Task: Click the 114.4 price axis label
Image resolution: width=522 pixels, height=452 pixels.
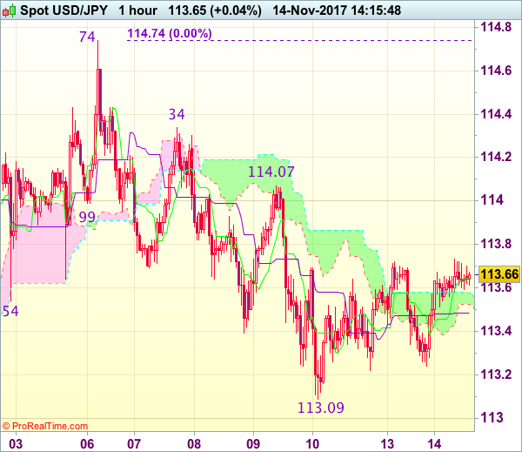Action: point(495,114)
